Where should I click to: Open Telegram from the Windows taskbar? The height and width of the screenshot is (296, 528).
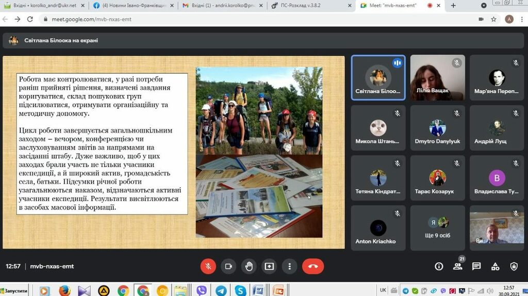(x=221, y=290)
